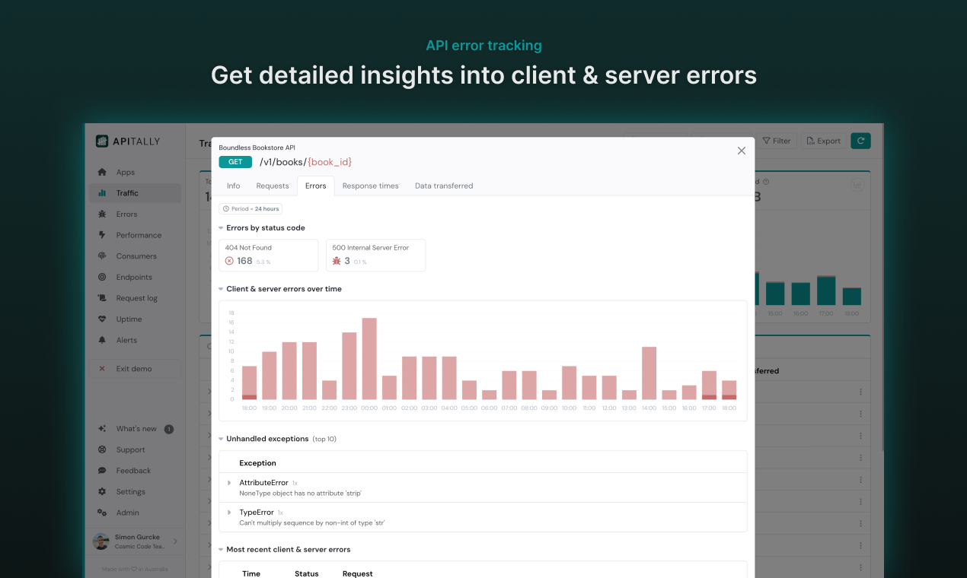The height and width of the screenshot is (578, 967).
Task: Click the 168 error count value
Action: (244, 261)
